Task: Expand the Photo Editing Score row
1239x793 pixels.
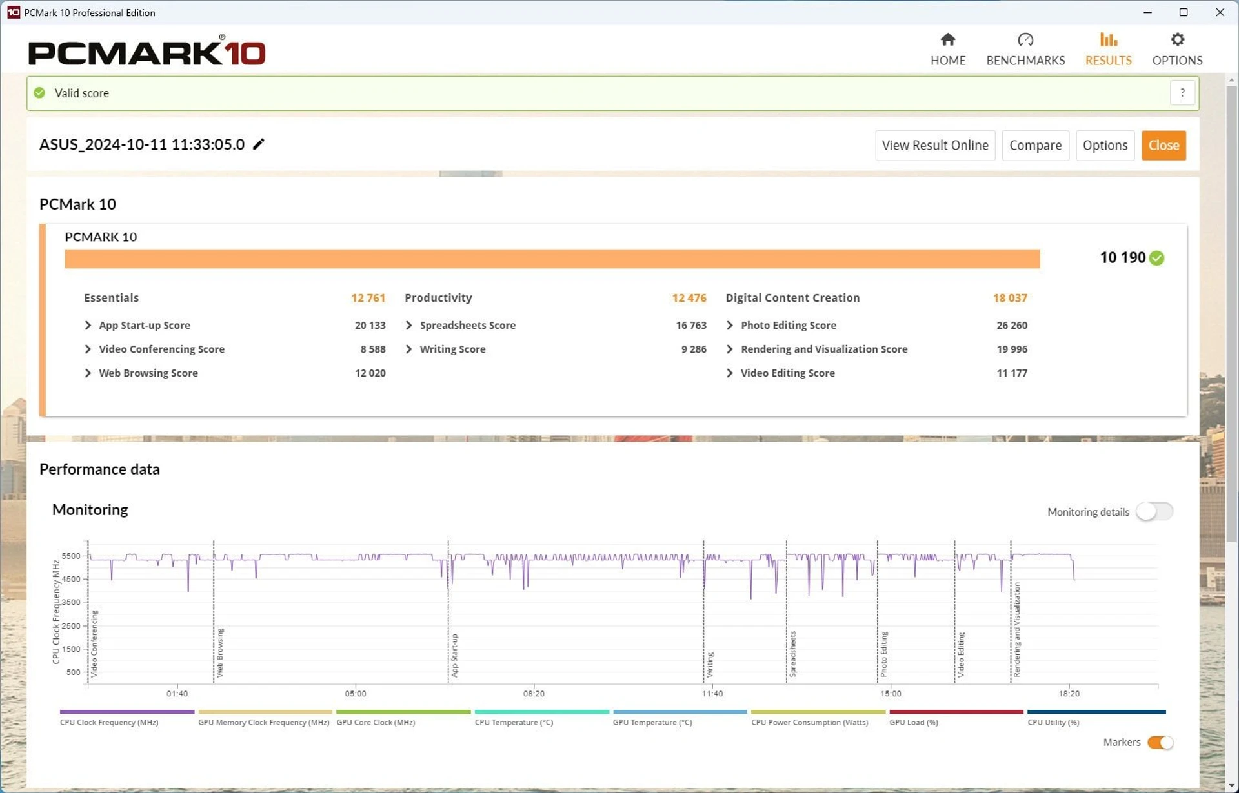Action: pyautogui.click(x=730, y=325)
